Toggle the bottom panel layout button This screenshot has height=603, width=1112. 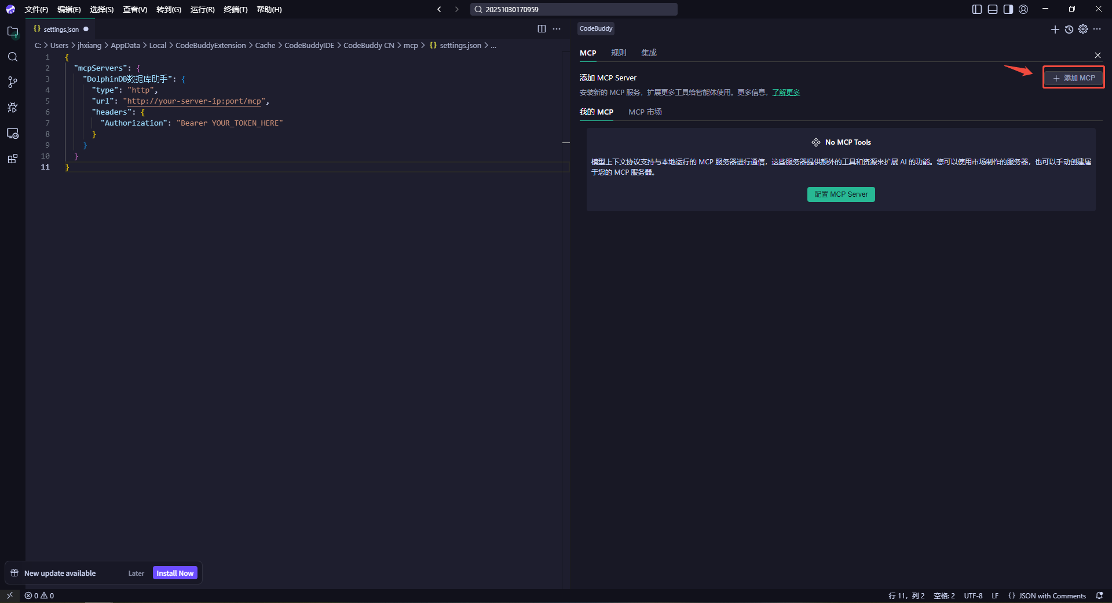[x=993, y=9]
